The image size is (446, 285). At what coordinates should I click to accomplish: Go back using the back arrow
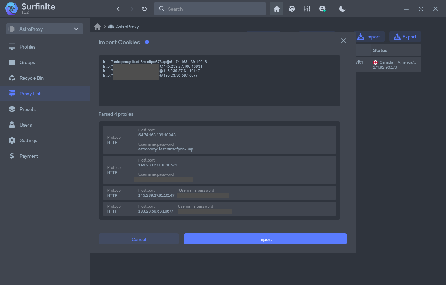118,9
